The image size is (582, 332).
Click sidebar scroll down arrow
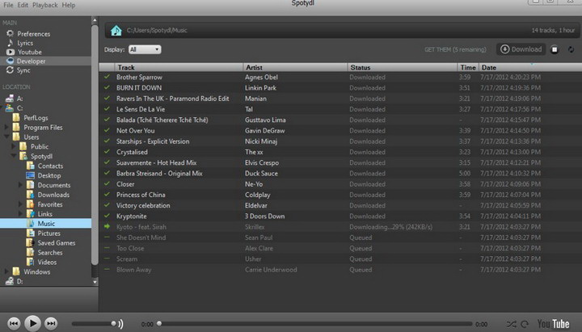point(95,282)
